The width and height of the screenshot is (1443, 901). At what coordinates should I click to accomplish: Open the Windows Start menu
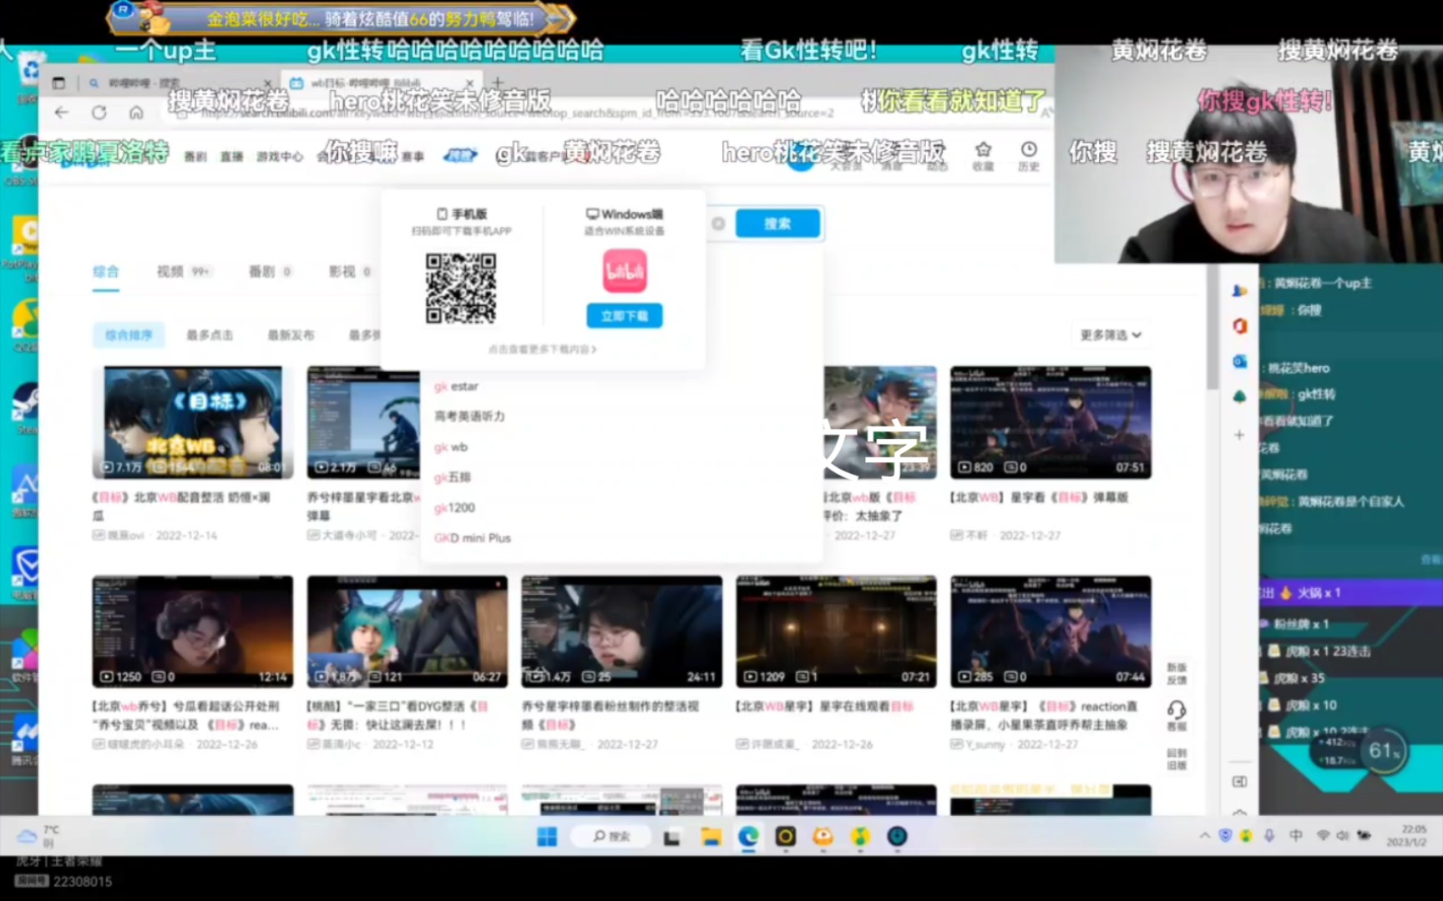tap(547, 837)
